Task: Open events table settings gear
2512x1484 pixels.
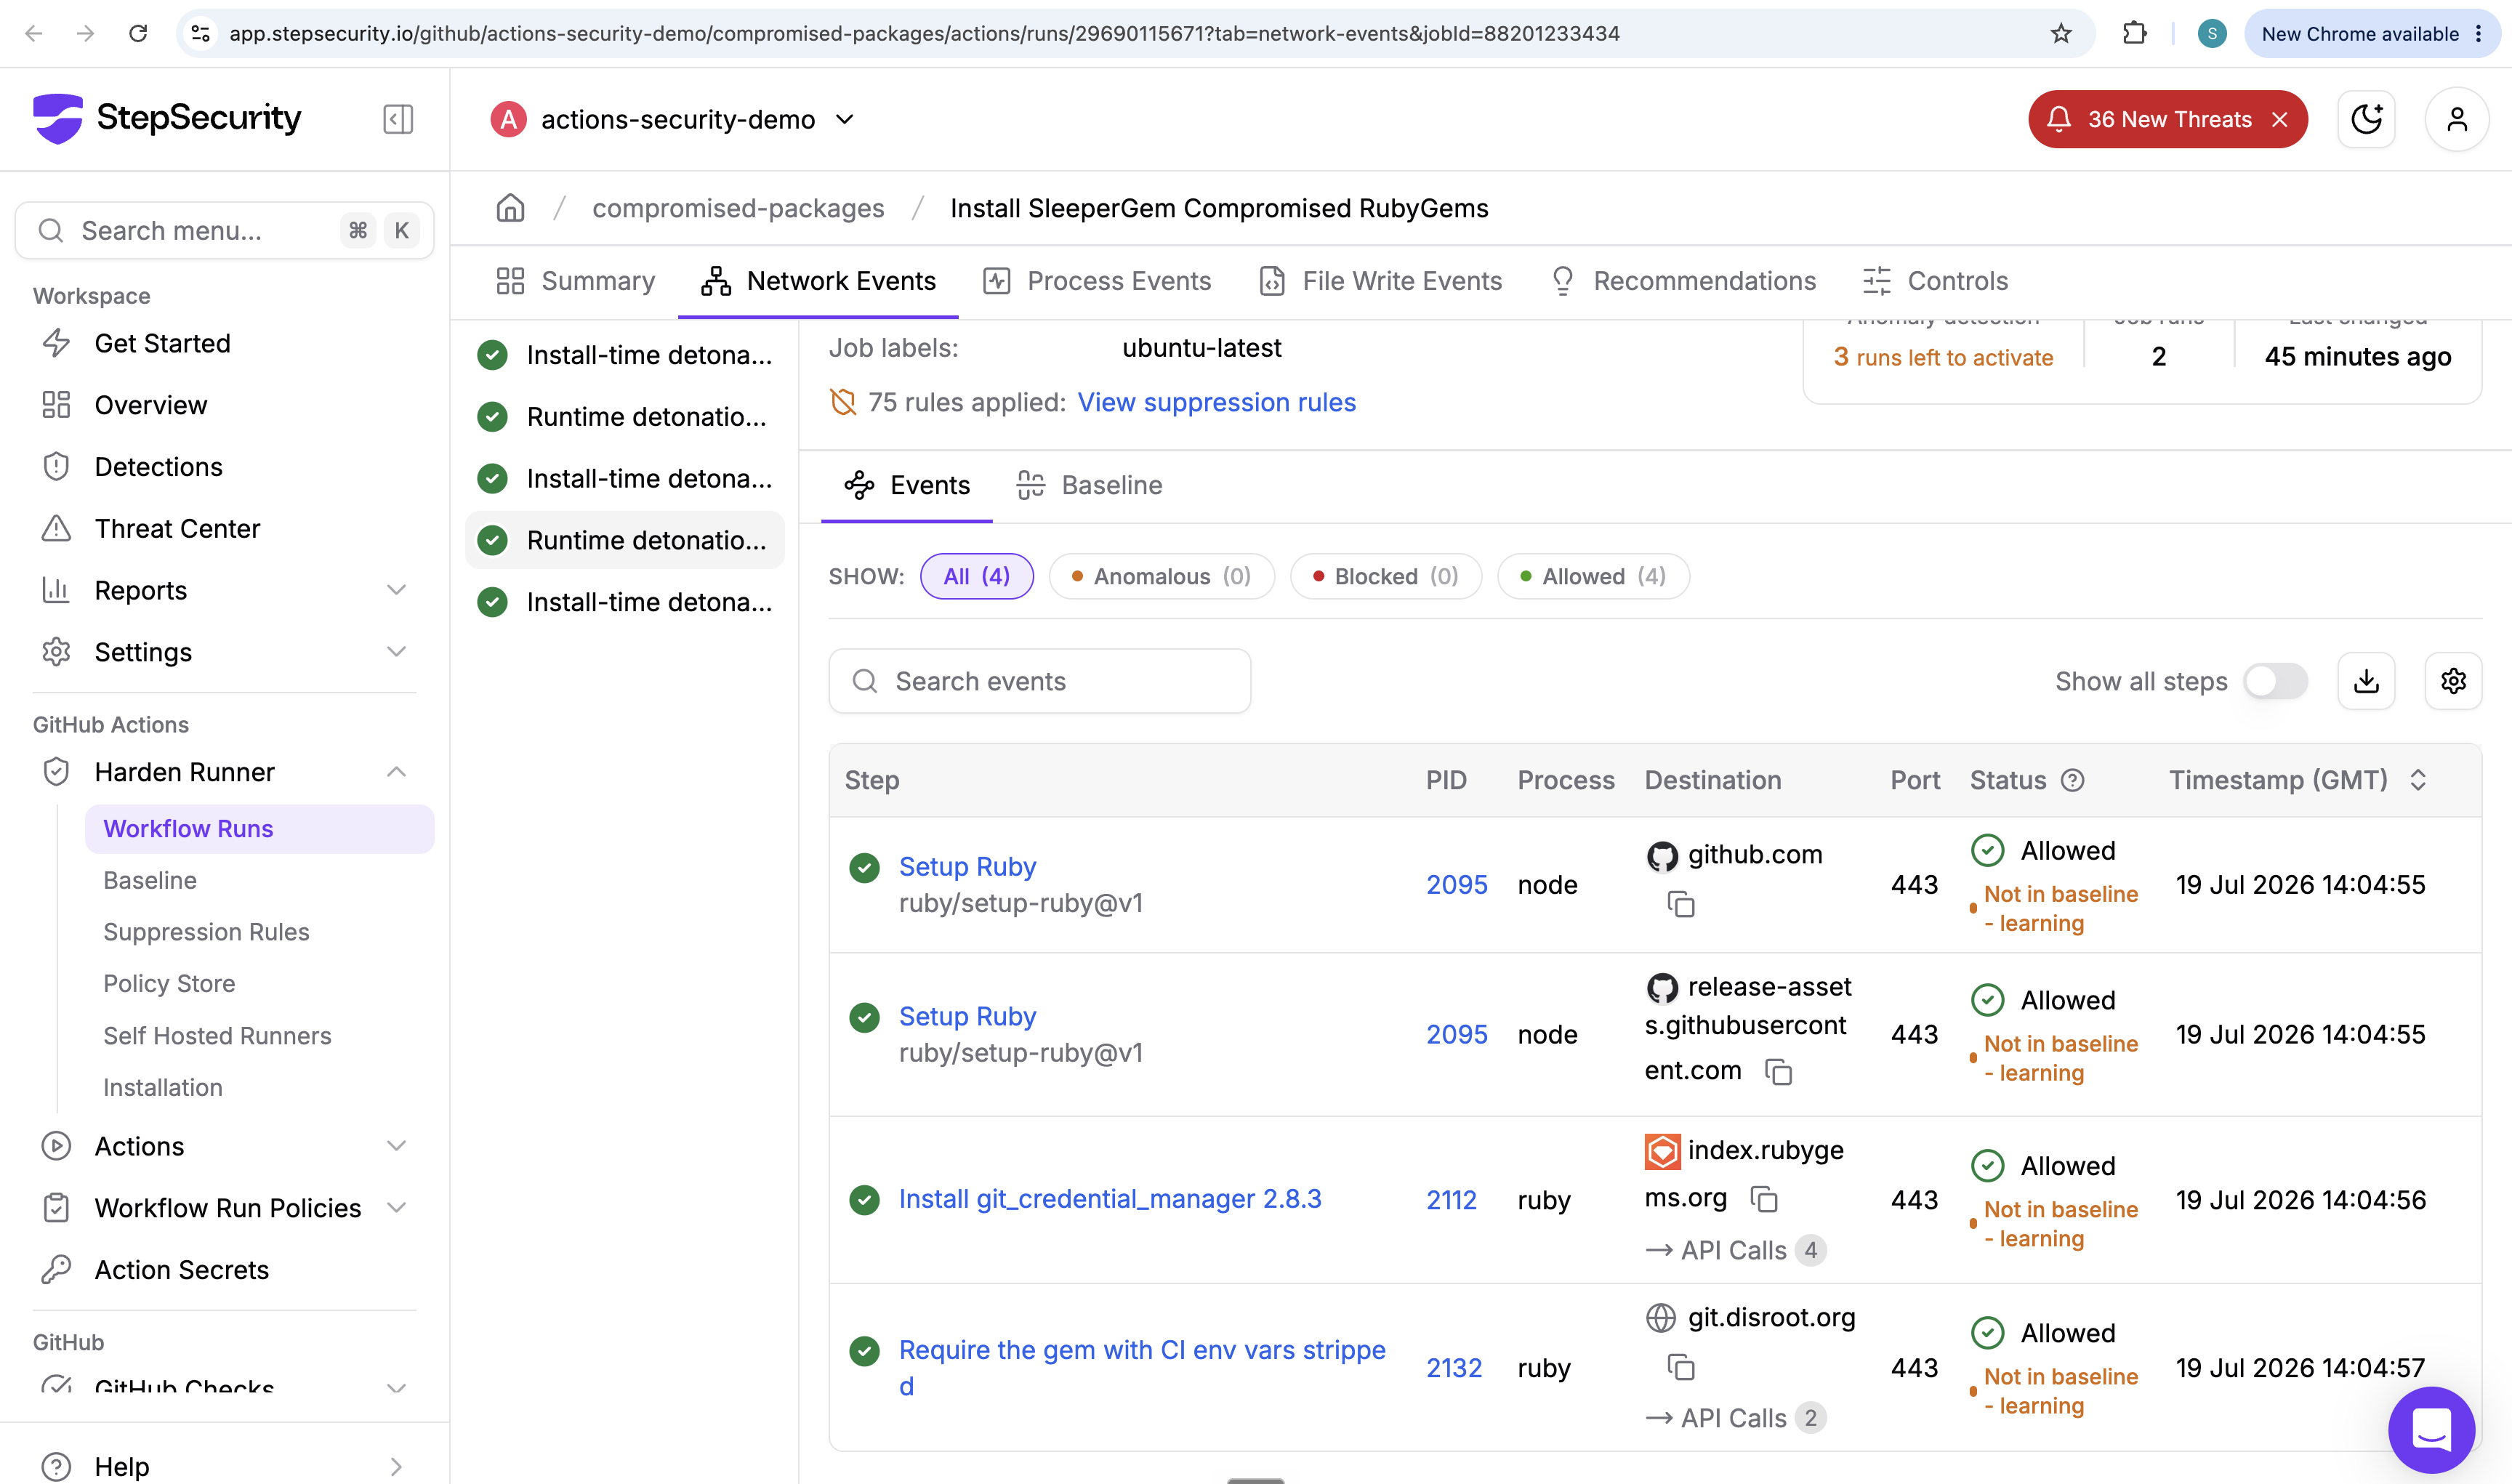Action: 2453,681
